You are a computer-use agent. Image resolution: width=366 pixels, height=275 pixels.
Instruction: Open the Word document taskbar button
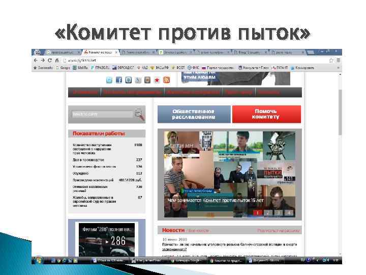click(265, 260)
